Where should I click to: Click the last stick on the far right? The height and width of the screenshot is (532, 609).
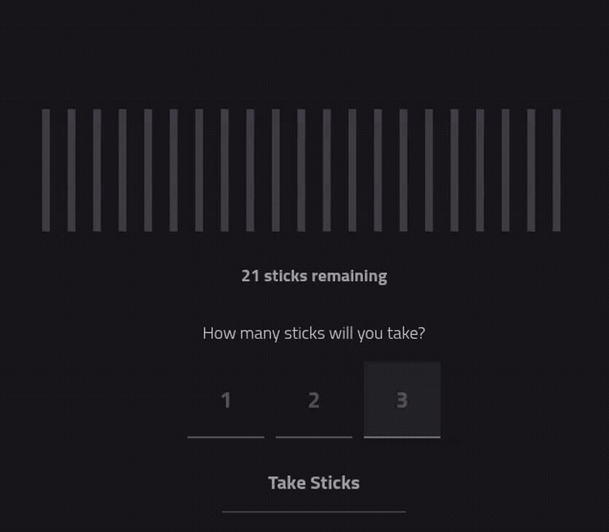556,170
